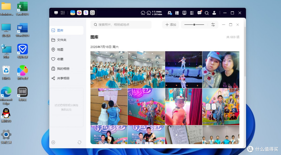Click the sidebar settings icon at bottom
Screen dimensions: 281x155
[53, 142]
